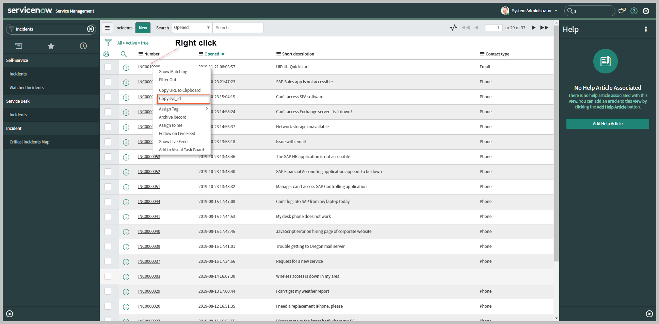Image resolution: width=659 pixels, height=324 pixels.
Task: Focus the list Search text field
Action: [238, 28]
